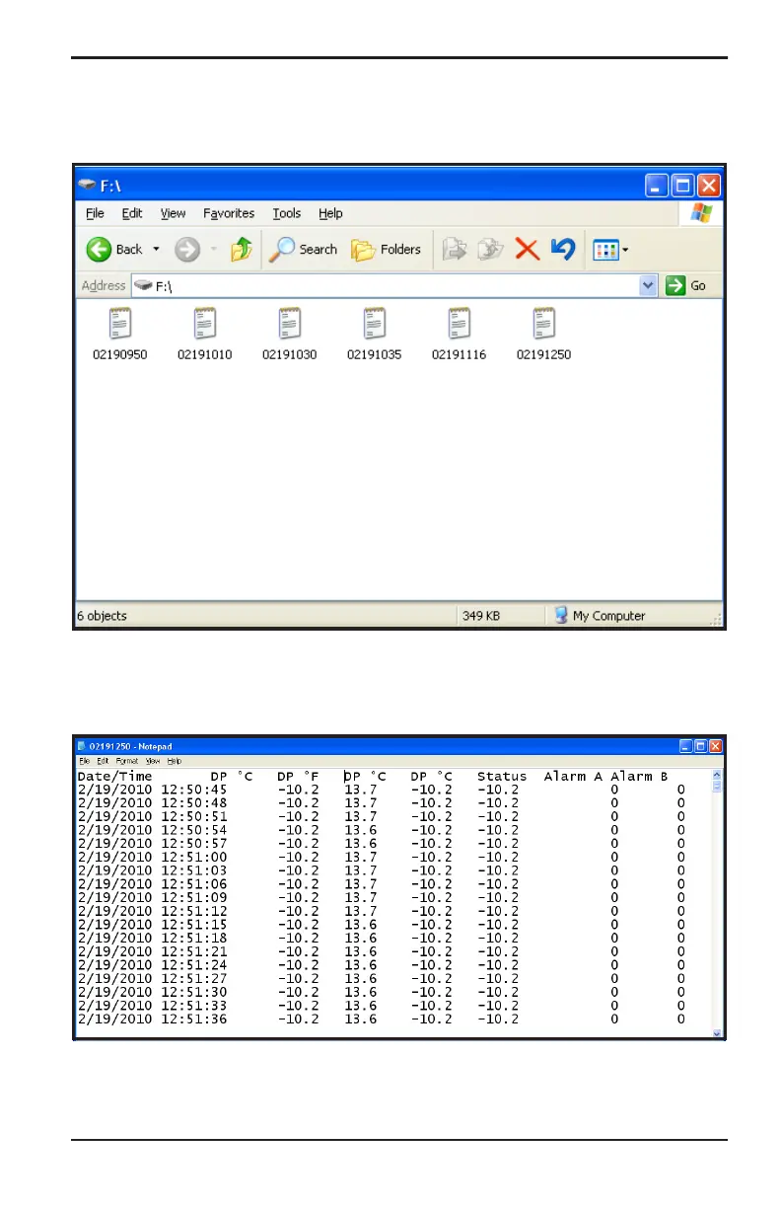Maximize the F:\ Explorer window

coord(682,185)
